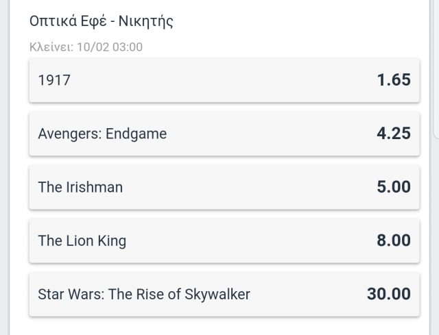Choose the Avengers: Endgame selection
Viewport: 439px width, 335px height.
click(224, 134)
